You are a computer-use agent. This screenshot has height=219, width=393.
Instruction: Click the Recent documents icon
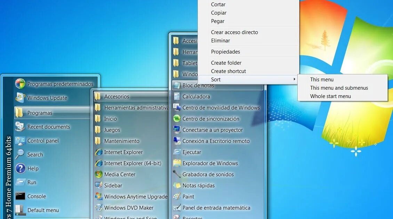(x=20, y=127)
